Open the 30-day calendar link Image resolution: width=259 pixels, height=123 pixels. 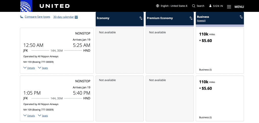click(x=63, y=17)
